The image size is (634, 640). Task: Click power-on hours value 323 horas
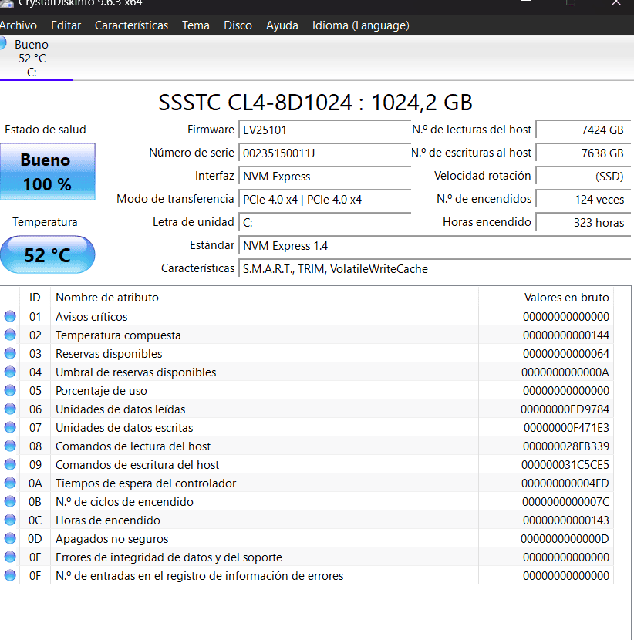[583, 222]
